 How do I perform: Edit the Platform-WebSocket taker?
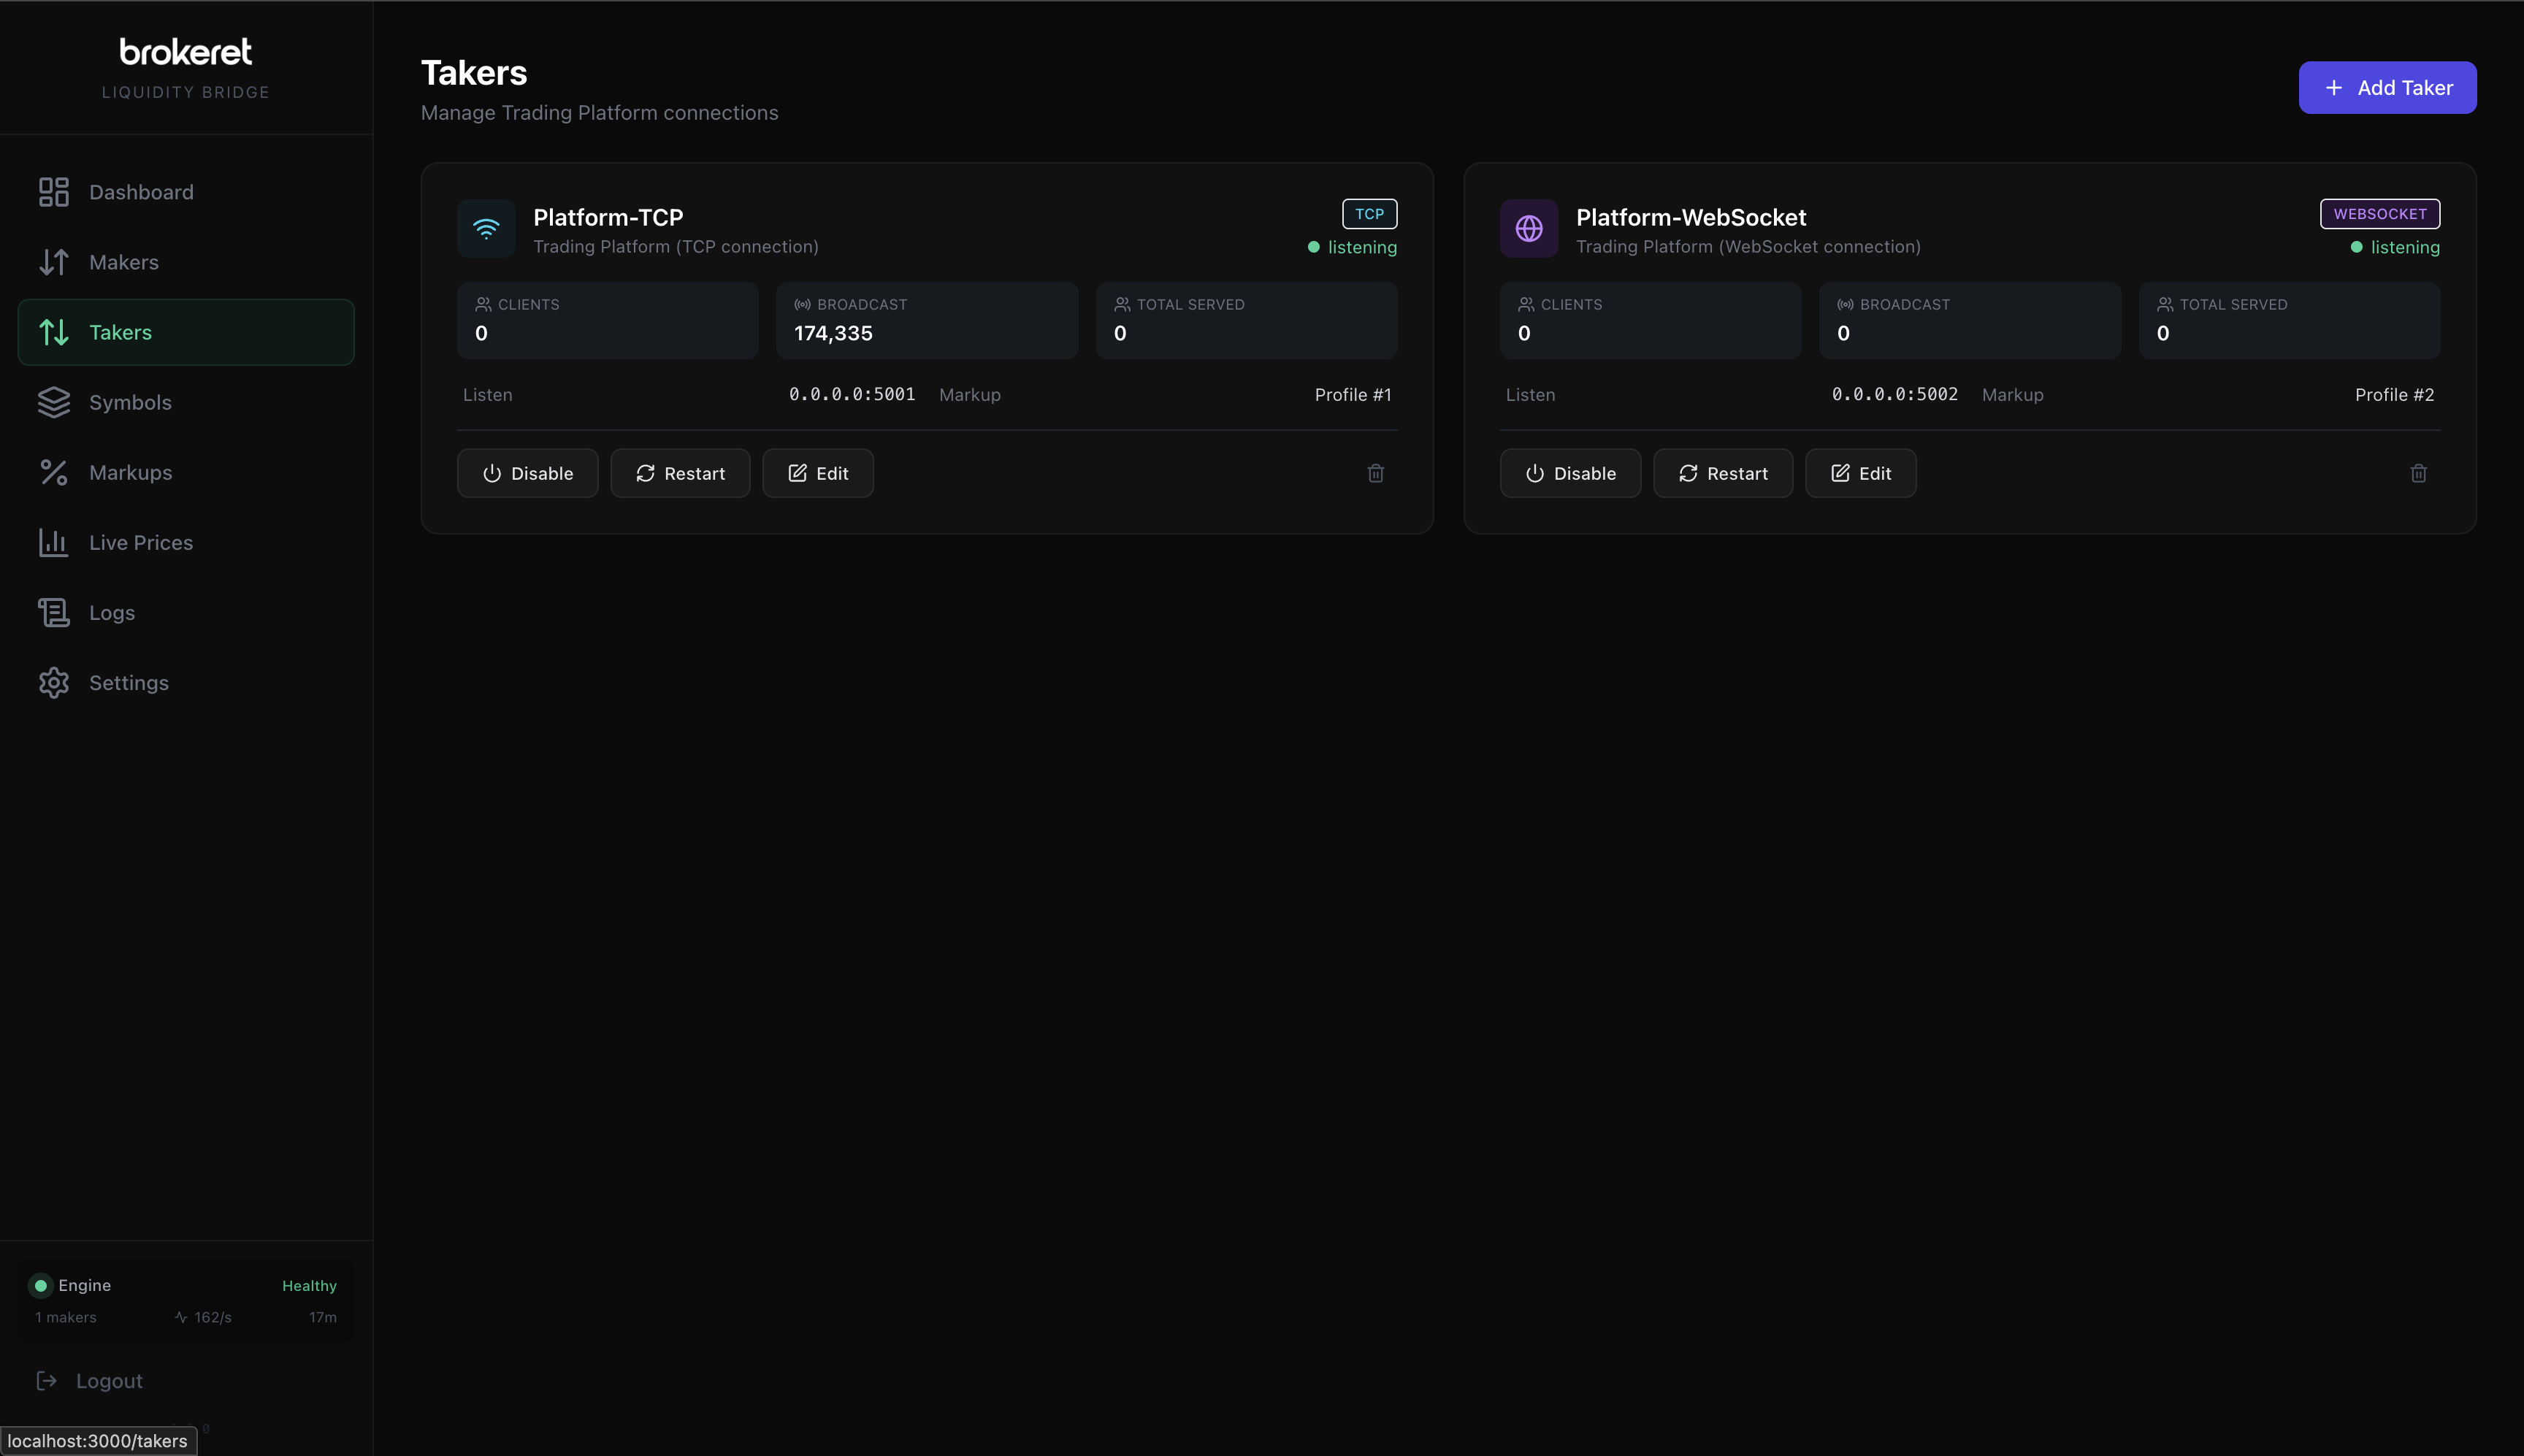coord(1860,473)
